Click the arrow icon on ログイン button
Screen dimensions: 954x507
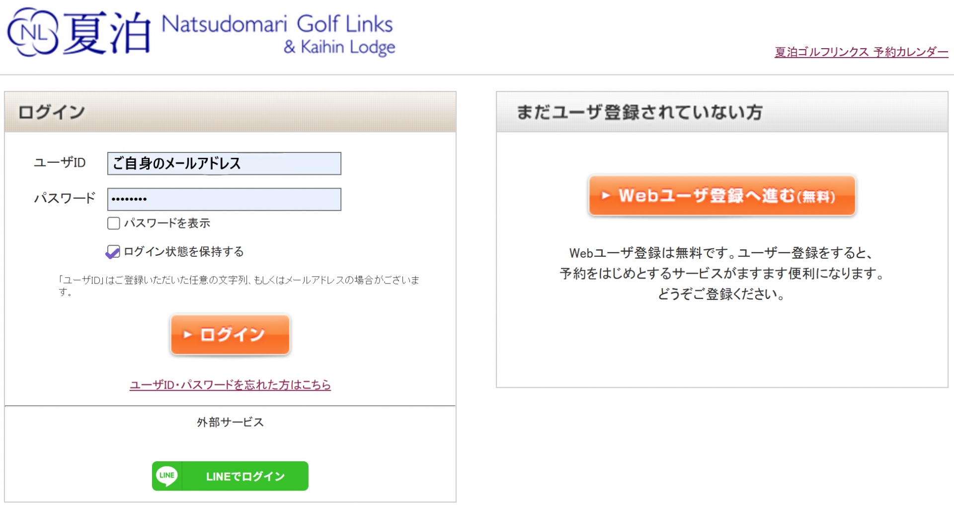(187, 335)
